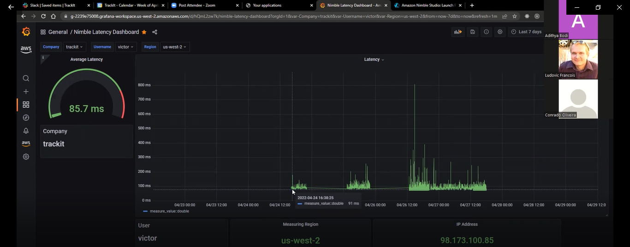This screenshot has width=630, height=247.
Task: Open the Configuration gear in sidebar
Action: coord(26,156)
